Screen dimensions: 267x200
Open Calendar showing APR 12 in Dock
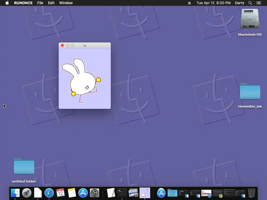click(60, 193)
